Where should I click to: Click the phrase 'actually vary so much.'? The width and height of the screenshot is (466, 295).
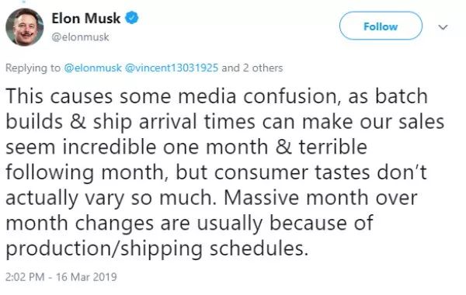point(111,198)
